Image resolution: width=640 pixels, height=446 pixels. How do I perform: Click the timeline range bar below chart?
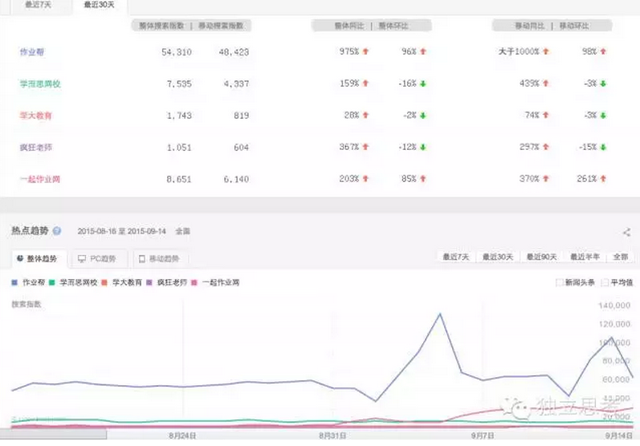coord(320,434)
